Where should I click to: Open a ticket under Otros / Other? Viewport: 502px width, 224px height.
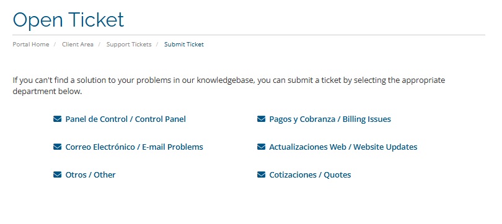click(90, 174)
